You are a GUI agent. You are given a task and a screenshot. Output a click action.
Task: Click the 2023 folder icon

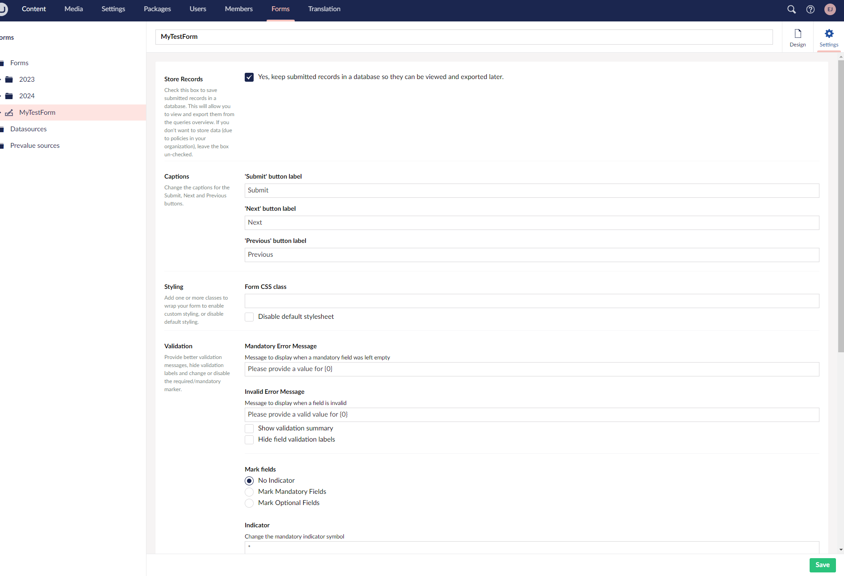(9, 79)
